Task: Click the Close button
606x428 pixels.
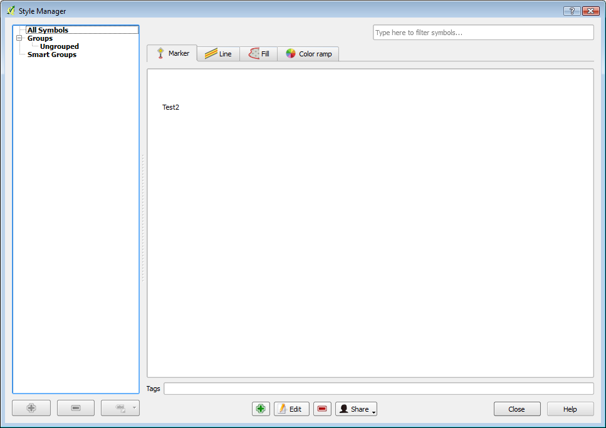Action: point(517,409)
